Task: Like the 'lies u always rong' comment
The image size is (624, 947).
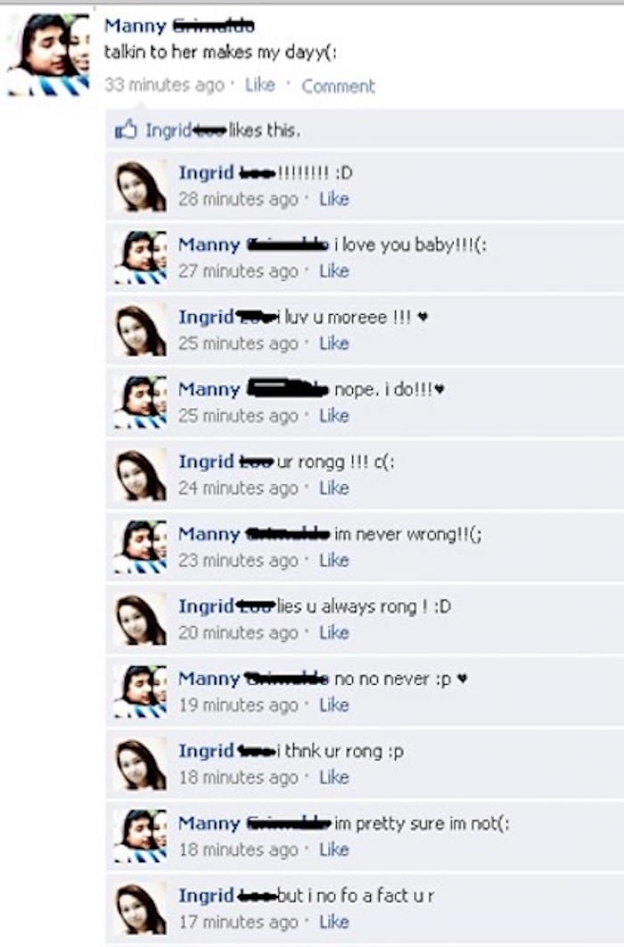Action: (334, 633)
